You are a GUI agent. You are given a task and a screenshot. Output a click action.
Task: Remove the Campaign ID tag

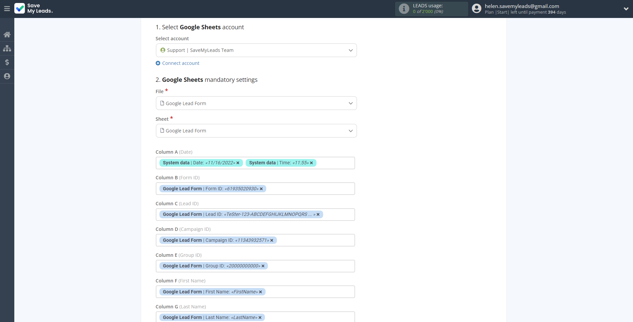point(272,241)
